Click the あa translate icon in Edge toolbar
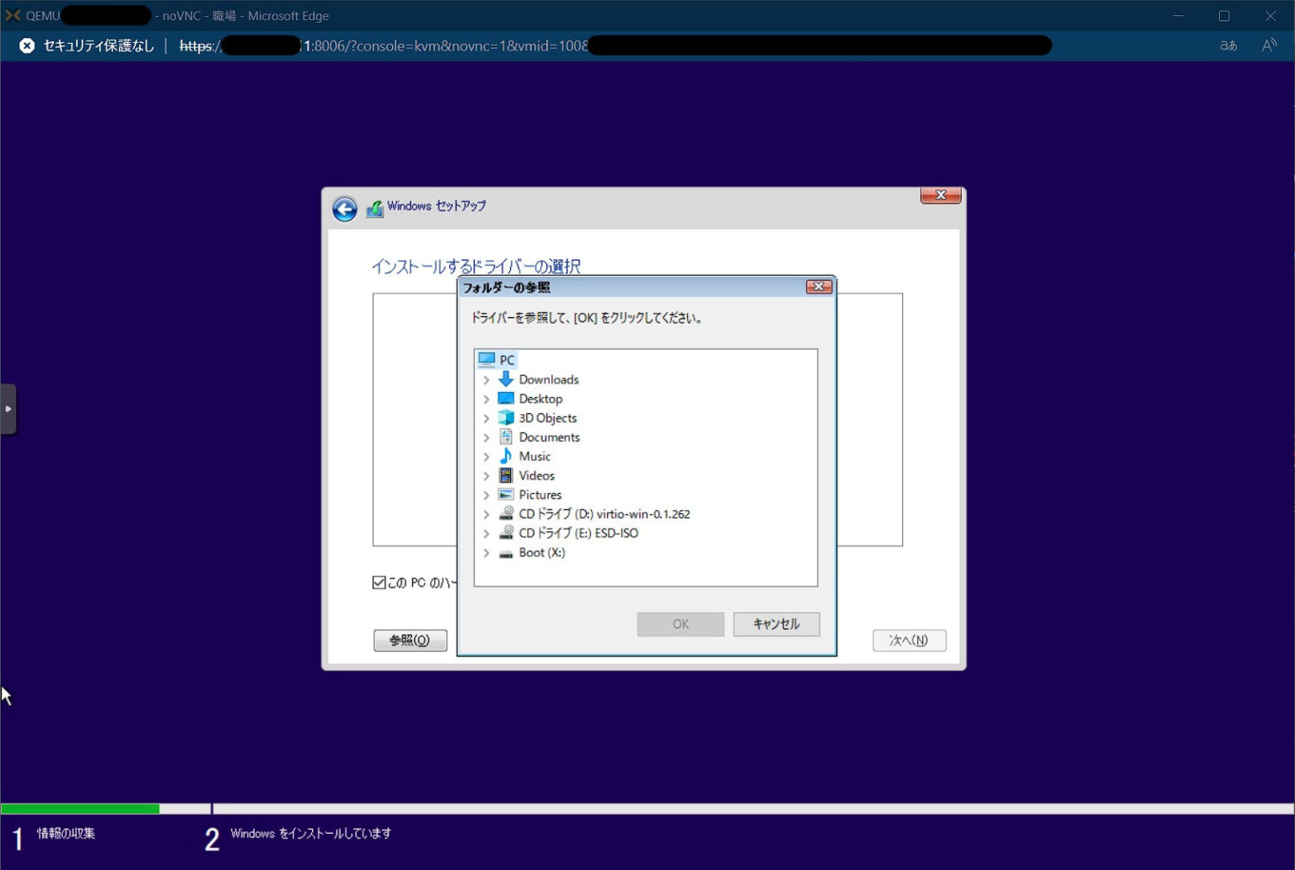The height and width of the screenshot is (870, 1295). tap(1228, 46)
